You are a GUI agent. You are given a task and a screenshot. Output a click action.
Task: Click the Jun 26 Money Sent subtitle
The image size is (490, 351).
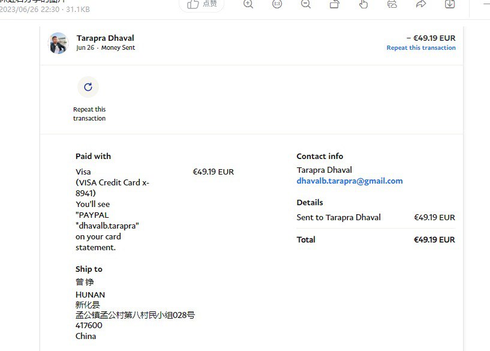pos(106,48)
